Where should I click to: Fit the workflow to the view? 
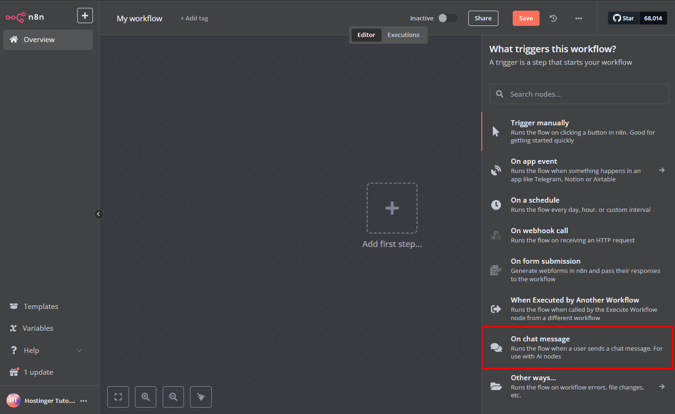(118, 396)
